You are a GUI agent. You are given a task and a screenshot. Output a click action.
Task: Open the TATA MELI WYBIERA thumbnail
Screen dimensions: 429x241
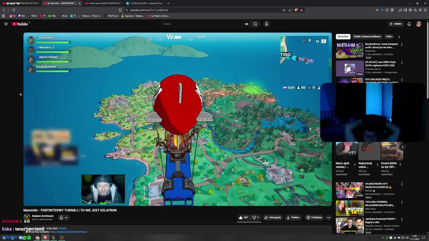[350, 208]
